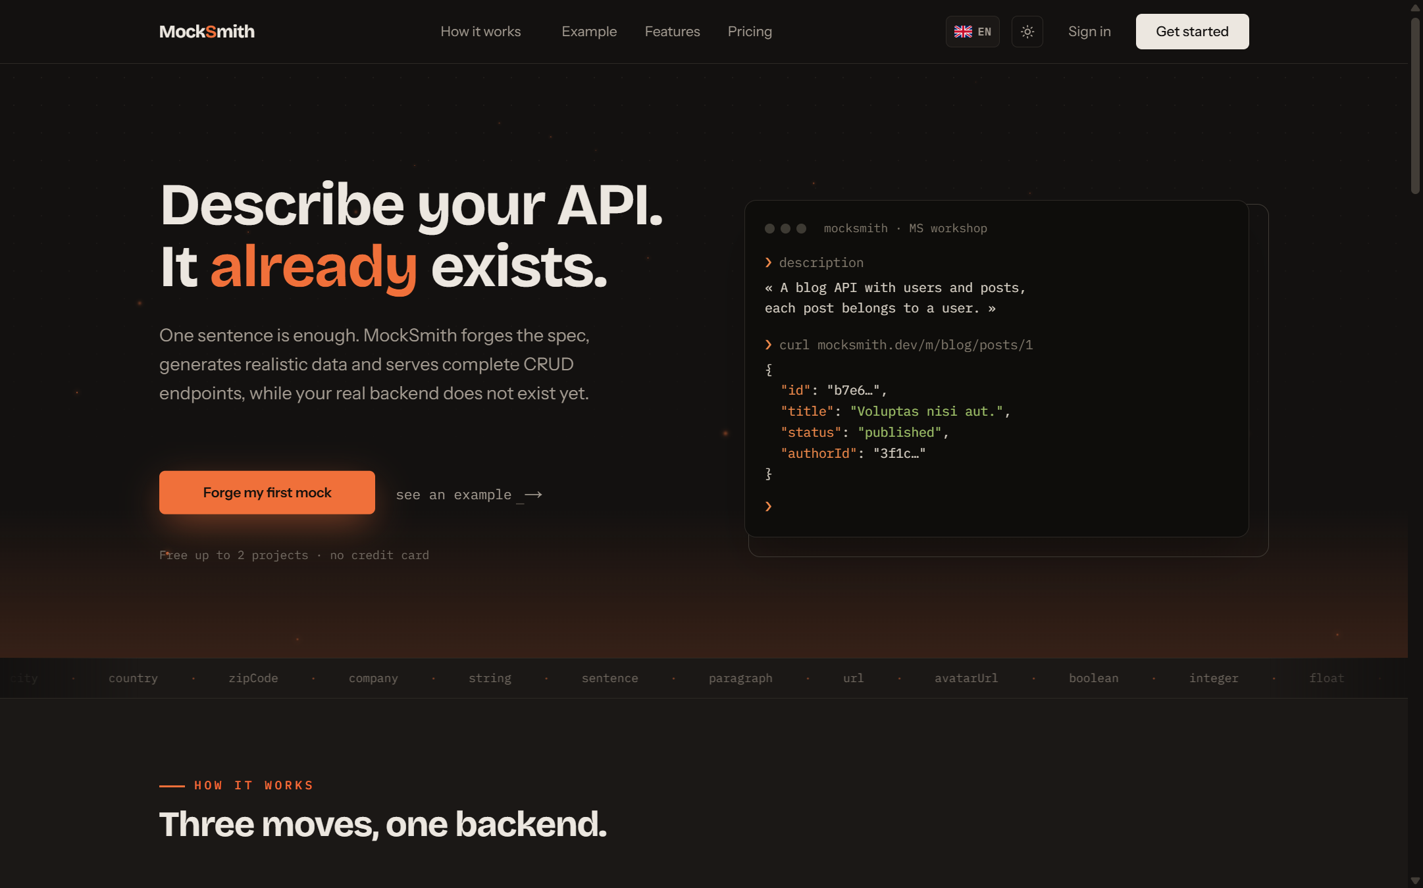This screenshot has height=888, width=1423.
Task: Click the UK flag icon
Action: point(963,32)
